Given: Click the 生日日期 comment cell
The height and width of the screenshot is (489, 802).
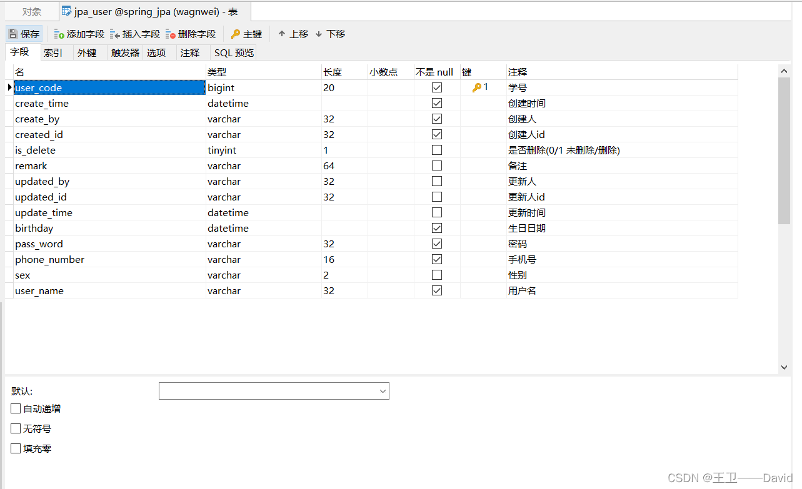Looking at the screenshot, I should (622, 228).
